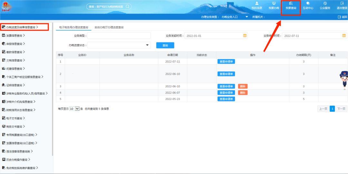Click icon beside 税务文书查询
This screenshot has width=348, height=174.
point(4,126)
